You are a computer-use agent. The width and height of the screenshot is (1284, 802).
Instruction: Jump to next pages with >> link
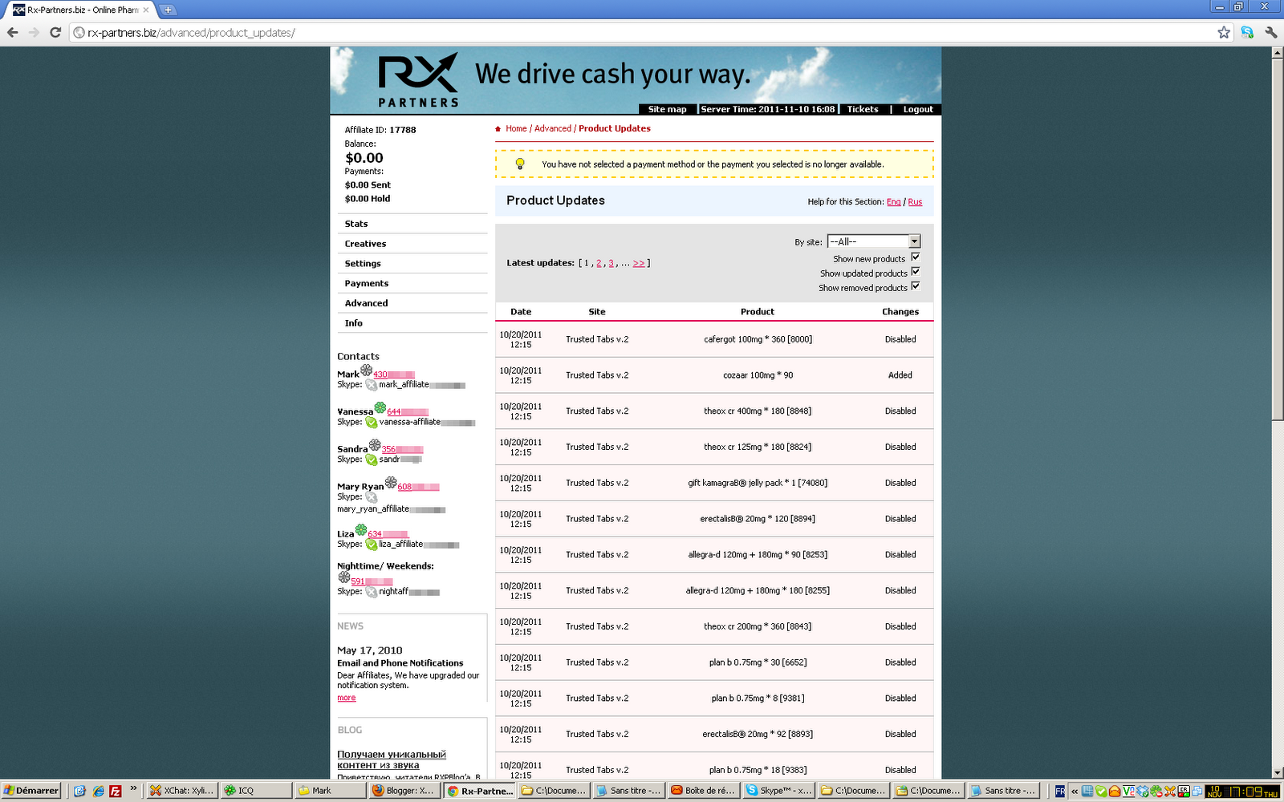click(x=639, y=263)
